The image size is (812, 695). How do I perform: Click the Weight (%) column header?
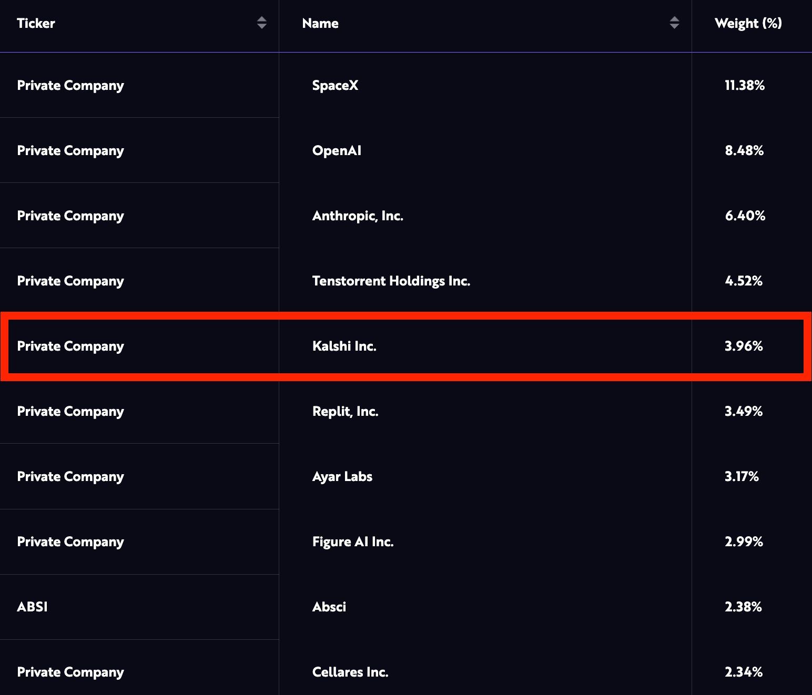(x=748, y=23)
